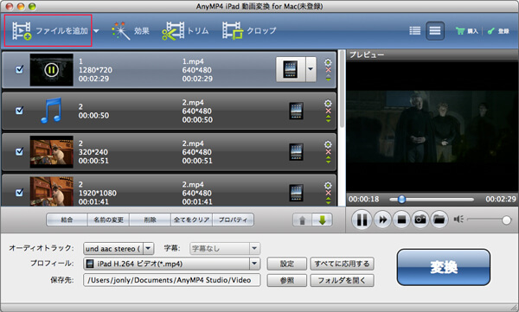
Task: Mute audio with the speaker icon
Action: pyautogui.click(x=458, y=220)
